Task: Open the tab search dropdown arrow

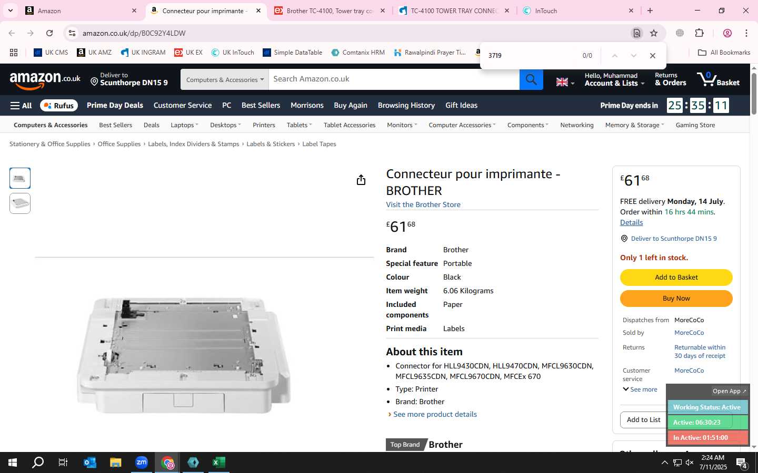Action: (x=11, y=11)
